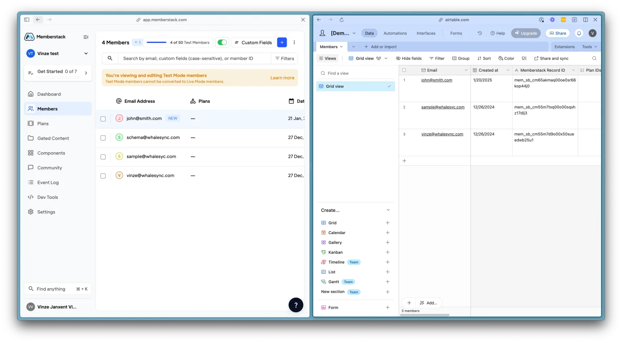The image size is (622, 343).
Task: Collapse the Create... section in Airtable
Action: tap(388, 210)
